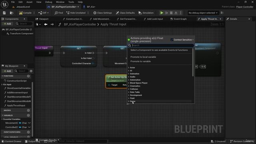Toggle the Context Sensitive checkbox
The width and height of the screenshot is (256, 144).
point(172,40)
